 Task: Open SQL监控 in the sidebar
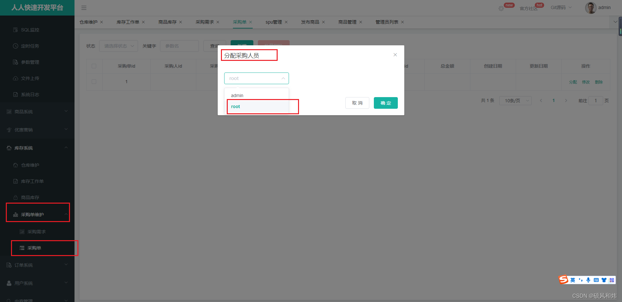pyautogui.click(x=30, y=29)
